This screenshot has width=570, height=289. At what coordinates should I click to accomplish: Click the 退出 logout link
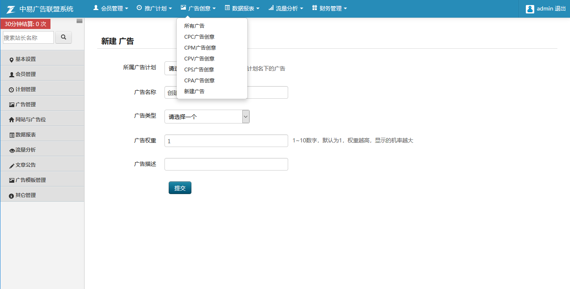coord(560,9)
